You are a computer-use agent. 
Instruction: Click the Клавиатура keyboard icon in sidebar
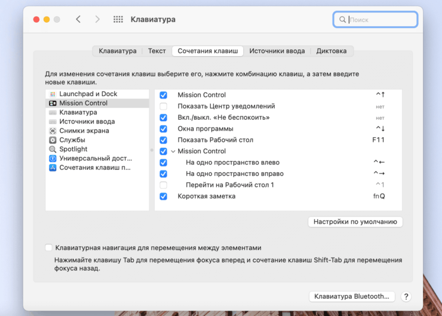pos(53,113)
